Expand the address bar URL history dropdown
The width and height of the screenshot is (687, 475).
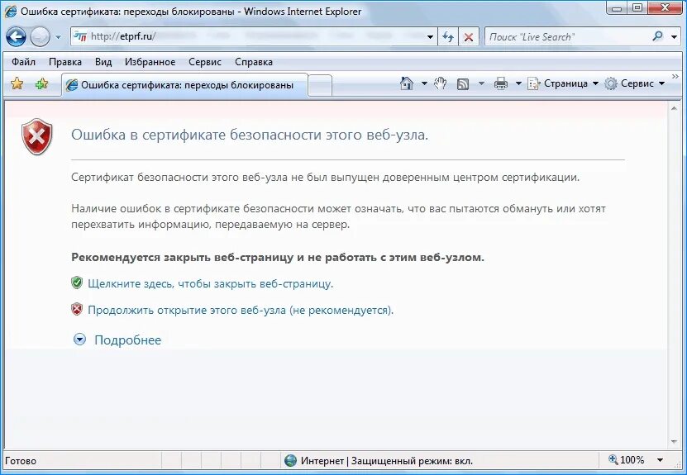430,37
